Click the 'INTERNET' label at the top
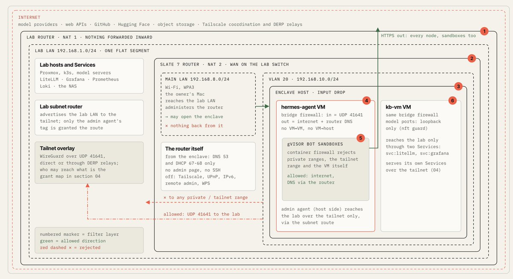Viewport: 513px width, 279px height. point(29,18)
